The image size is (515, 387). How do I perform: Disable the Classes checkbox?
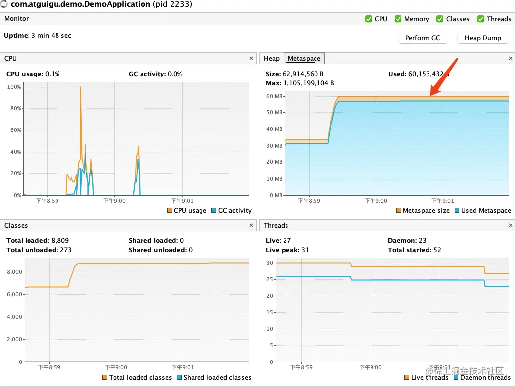pyautogui.click(x=440, y=19)
